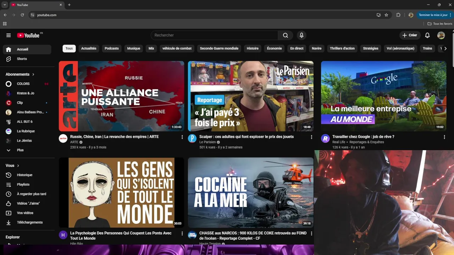Open more options for ARTE video

(x=182, y=137)
